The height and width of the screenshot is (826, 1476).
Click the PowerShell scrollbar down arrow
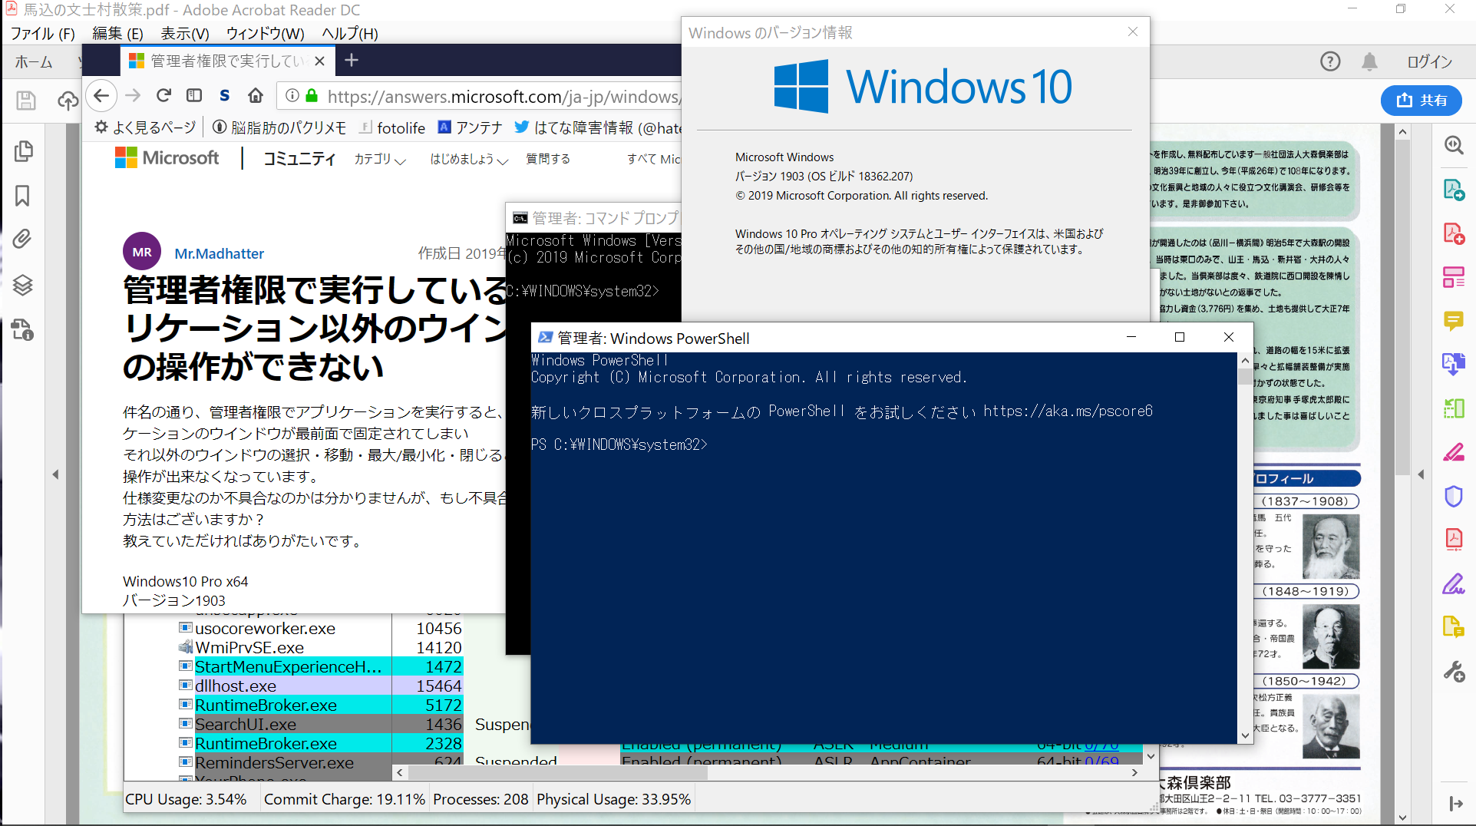[x=1245, y=735]
